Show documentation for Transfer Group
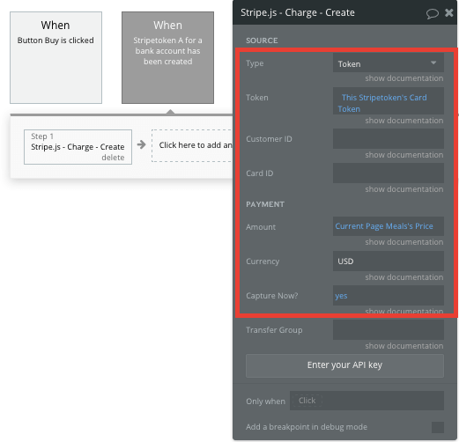Image resolution: width=459 pixels, height=442 pixels. (x=404, y=346)
